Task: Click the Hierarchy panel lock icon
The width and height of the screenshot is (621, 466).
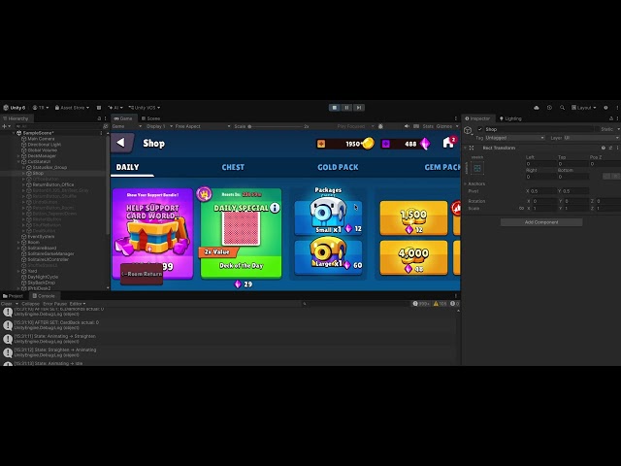Action: tap(99, 118)
